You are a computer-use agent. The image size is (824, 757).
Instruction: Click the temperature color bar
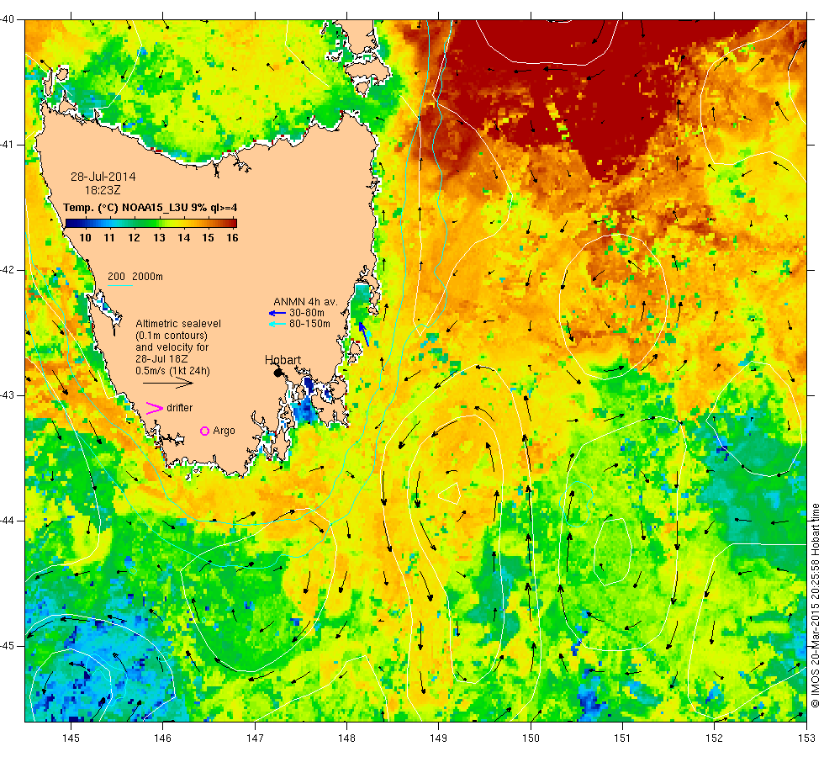tap(151, 223)
